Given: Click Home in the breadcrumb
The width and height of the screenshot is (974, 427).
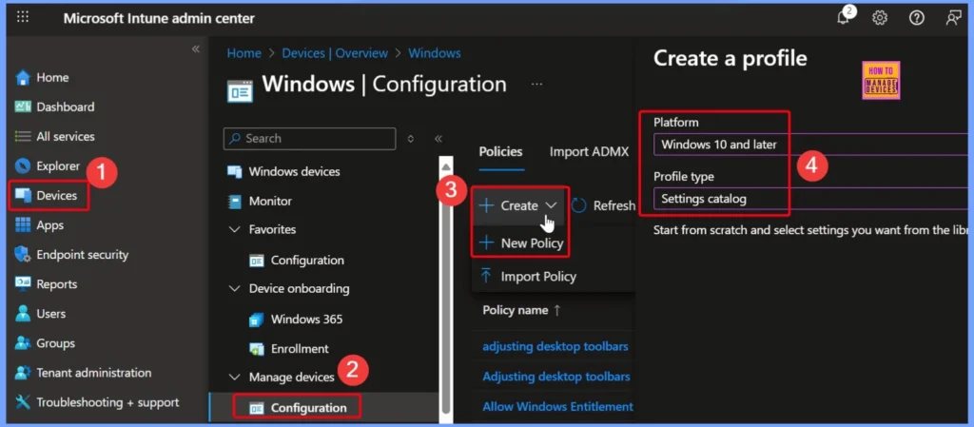Looking at the screenshot, I should click(x=244, y=53).
